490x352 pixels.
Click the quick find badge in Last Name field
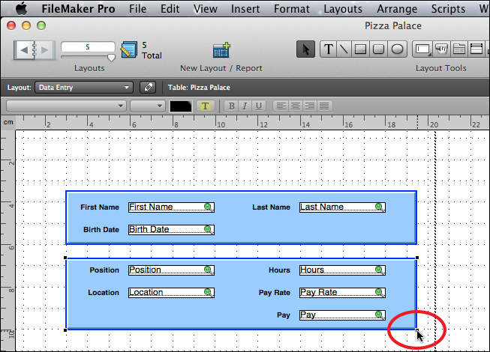(x=380, y=207)
